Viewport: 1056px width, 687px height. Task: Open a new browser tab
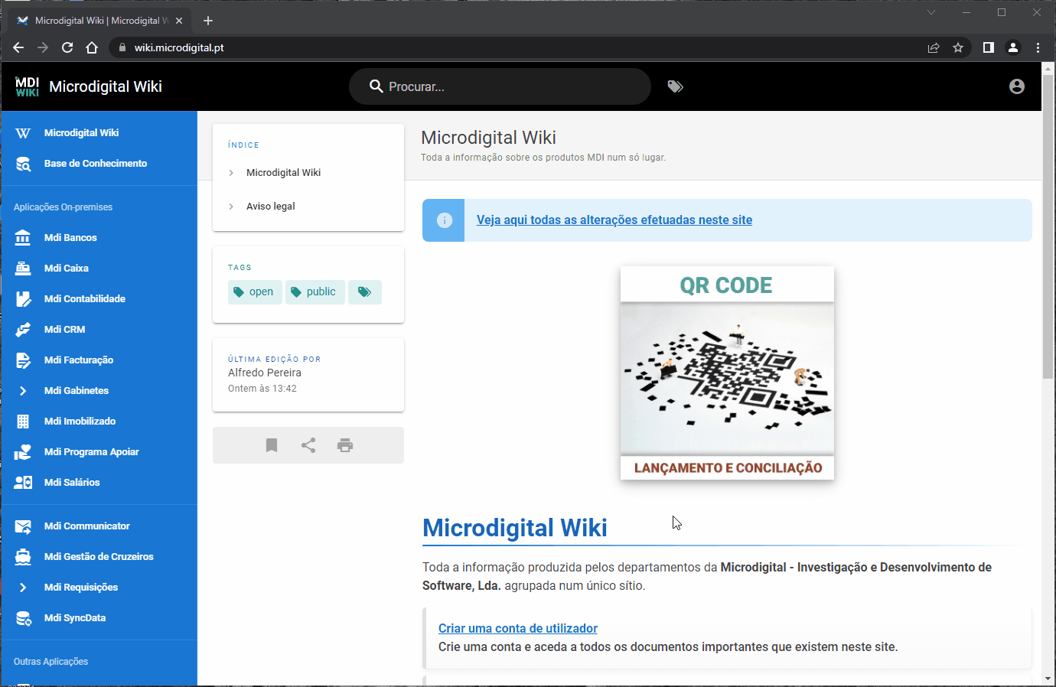pos(208,21)
